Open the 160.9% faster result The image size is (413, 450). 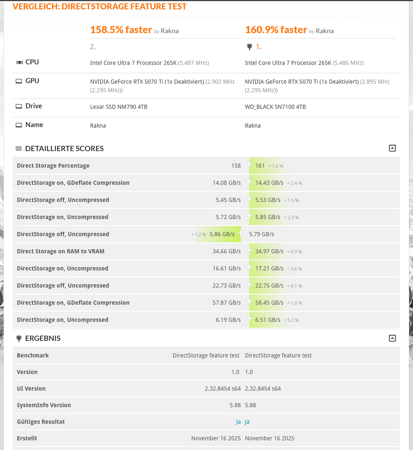pos(276,30)
